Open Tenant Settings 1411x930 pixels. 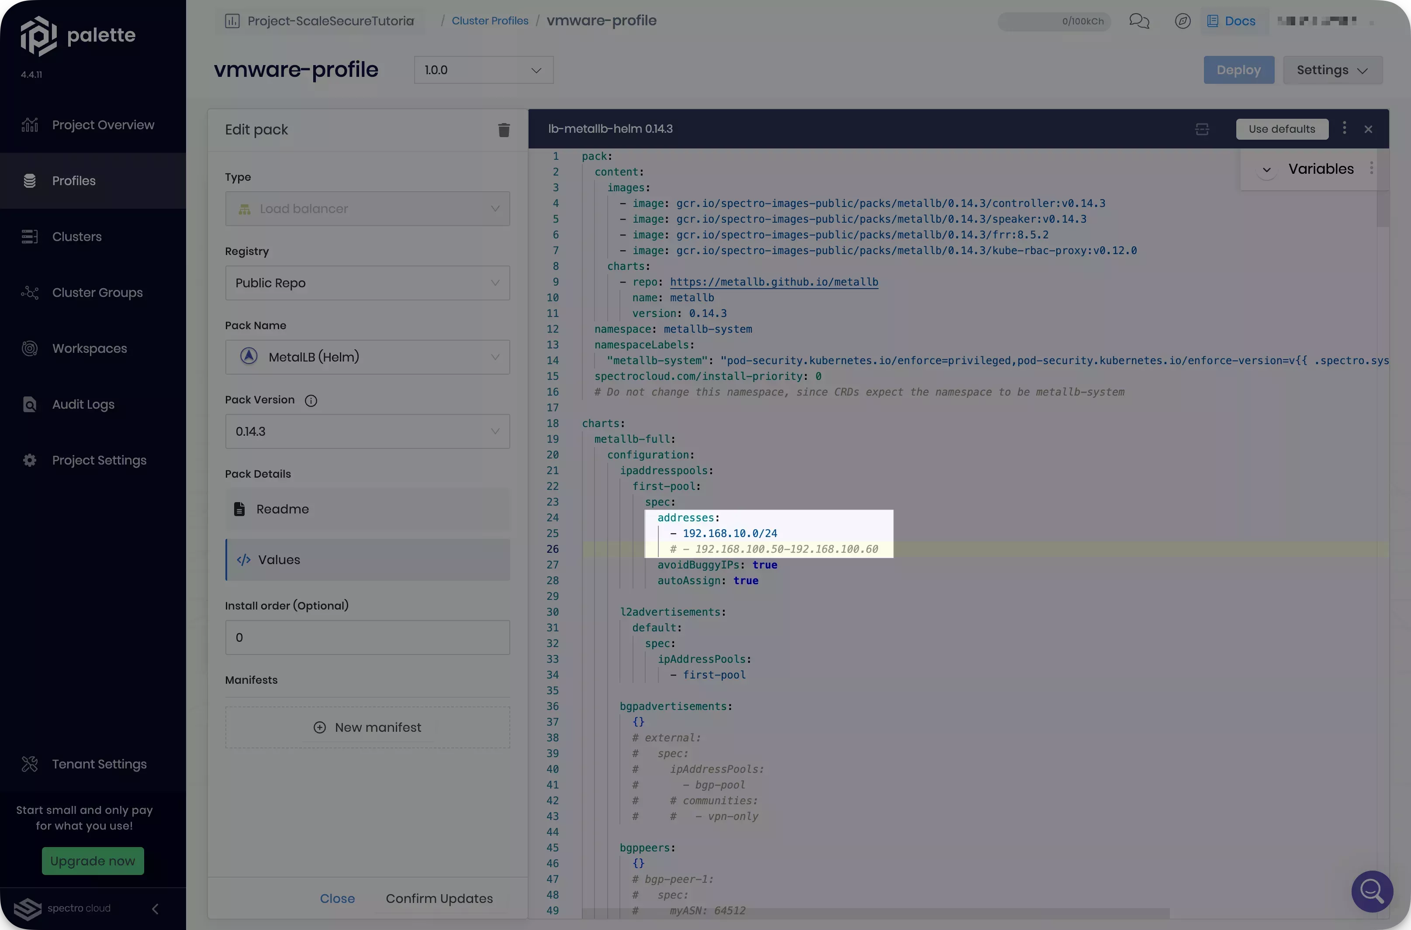pyautogui.click(x=93, y=764)
